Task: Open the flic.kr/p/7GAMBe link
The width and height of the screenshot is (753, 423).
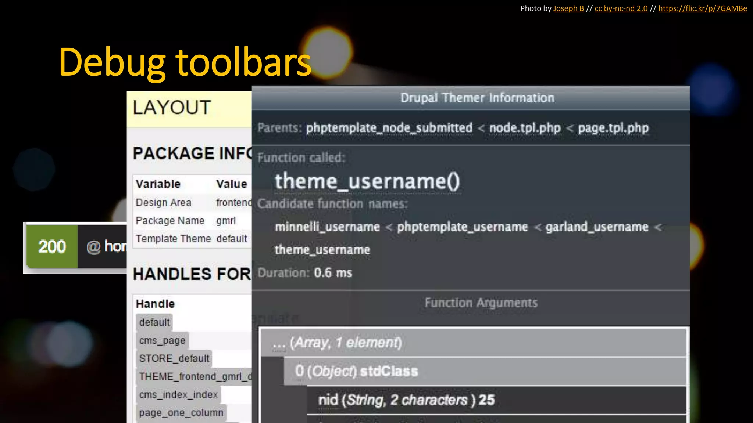Action: coord(703,8)
